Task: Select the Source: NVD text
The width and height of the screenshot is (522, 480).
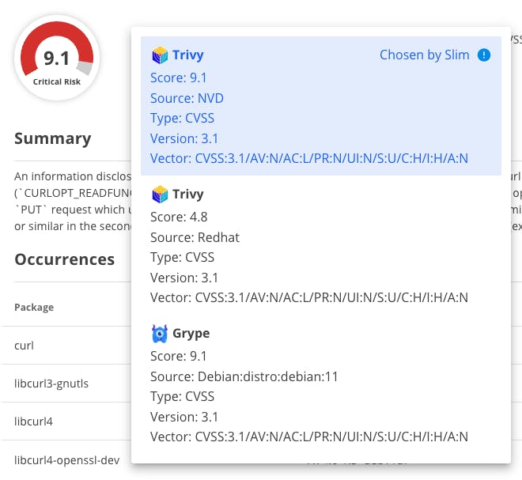Action: click(x=187, y=98)
